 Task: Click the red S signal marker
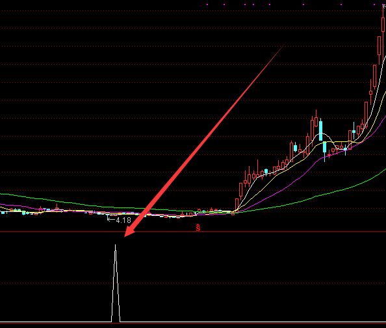point(198,228)
